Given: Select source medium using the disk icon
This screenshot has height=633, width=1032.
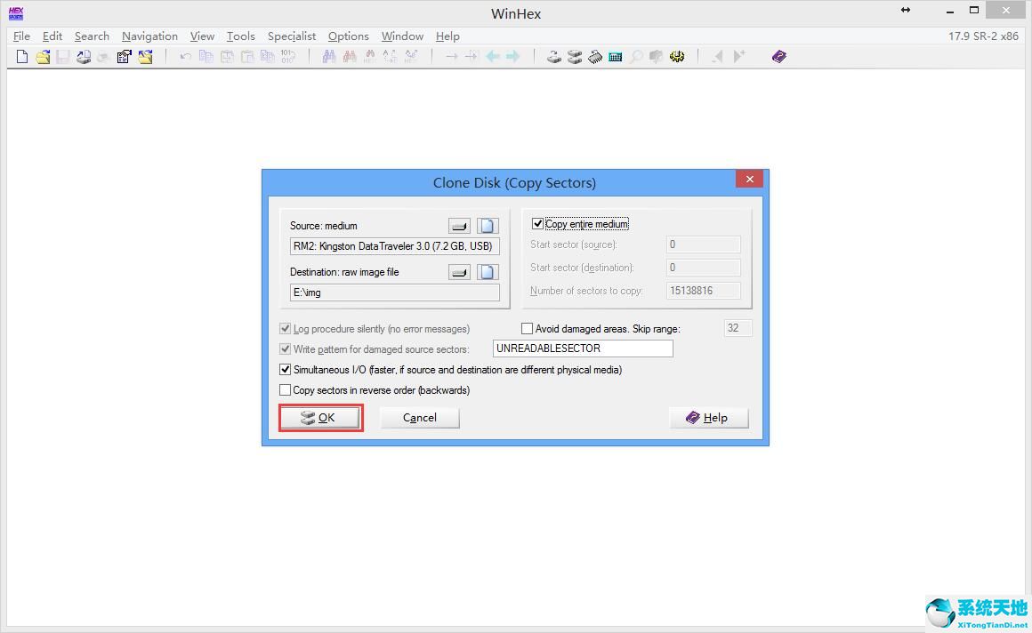Looking at the screenshot, I should click(x=459, y=226).
